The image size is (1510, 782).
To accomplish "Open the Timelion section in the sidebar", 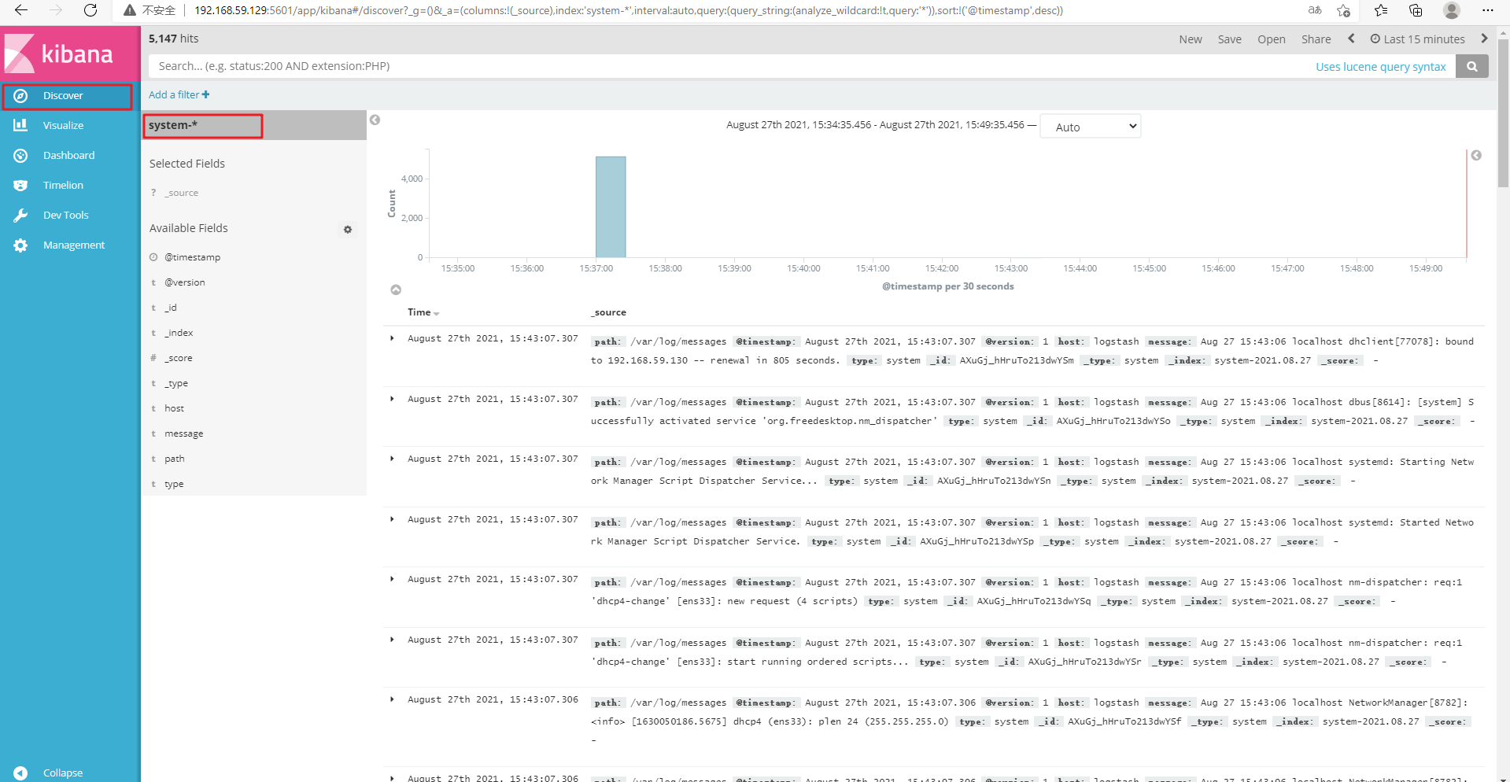I will coord(63,186).
